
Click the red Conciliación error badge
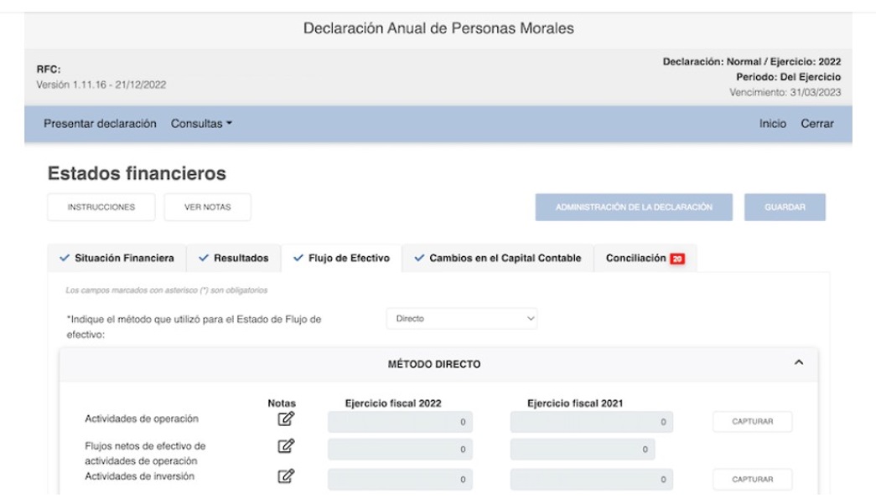pos(677,259)
